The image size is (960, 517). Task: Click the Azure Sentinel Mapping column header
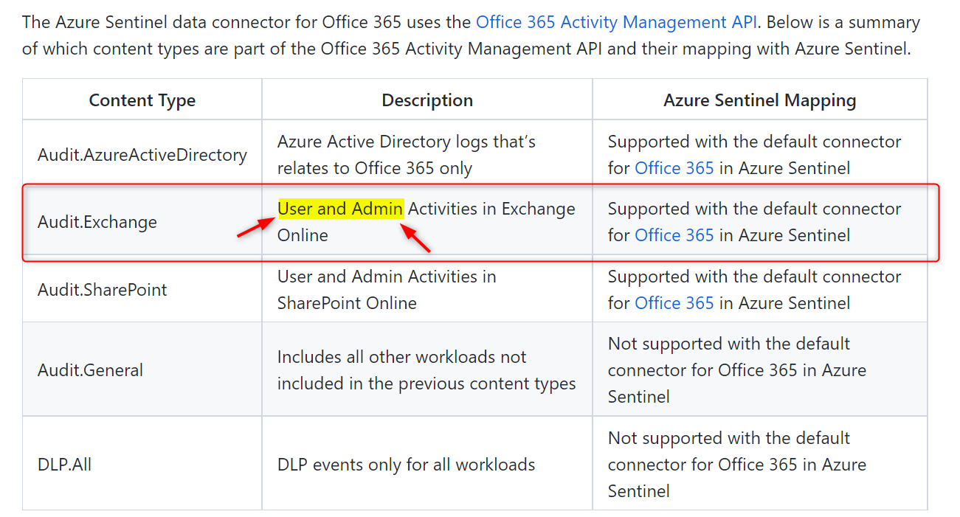[759, 100]
